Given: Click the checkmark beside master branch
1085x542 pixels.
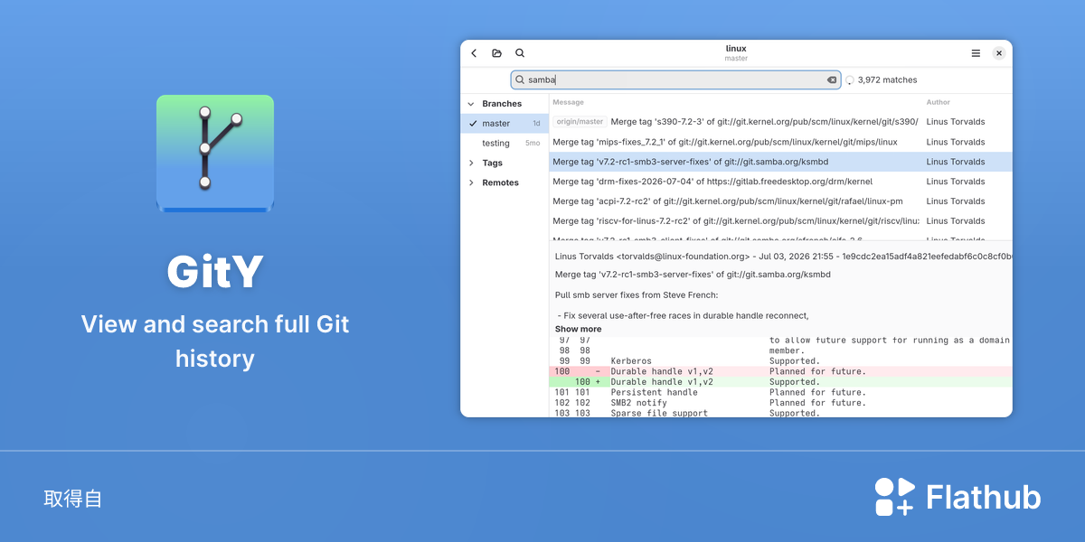Looking at the screenshot, I should coord(473,123).
